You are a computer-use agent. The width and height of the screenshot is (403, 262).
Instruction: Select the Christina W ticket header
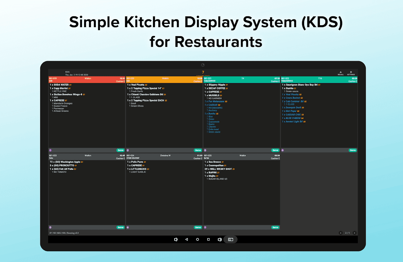[164, 157]
